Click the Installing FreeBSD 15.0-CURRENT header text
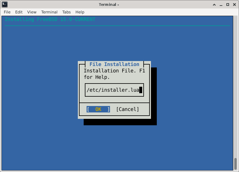The image size is (239, 172). (x=50, y=20)
